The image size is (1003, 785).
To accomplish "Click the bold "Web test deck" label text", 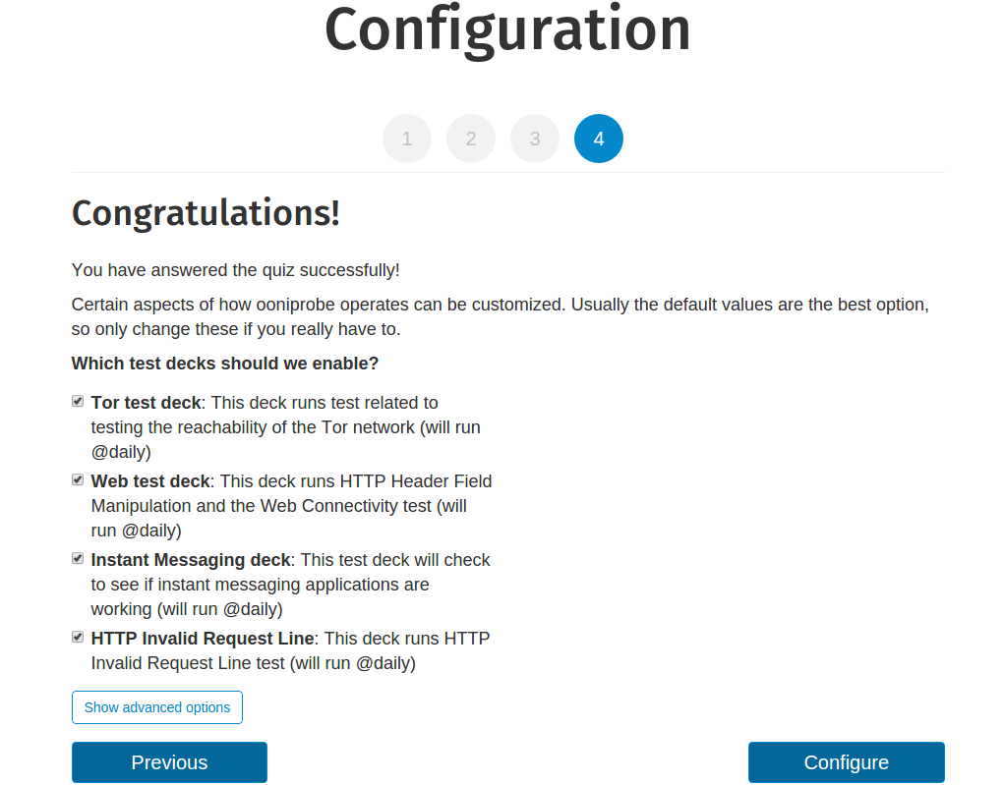I will click(150, 481).
